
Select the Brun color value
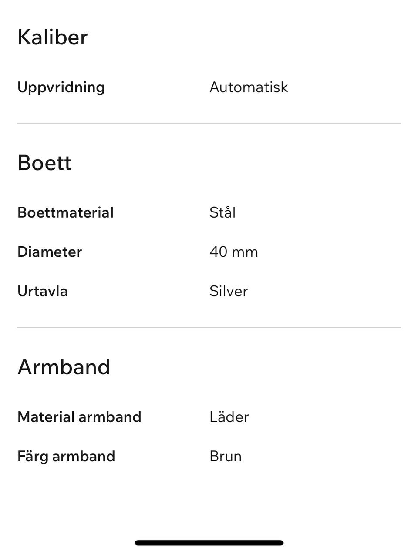(226, 456)
